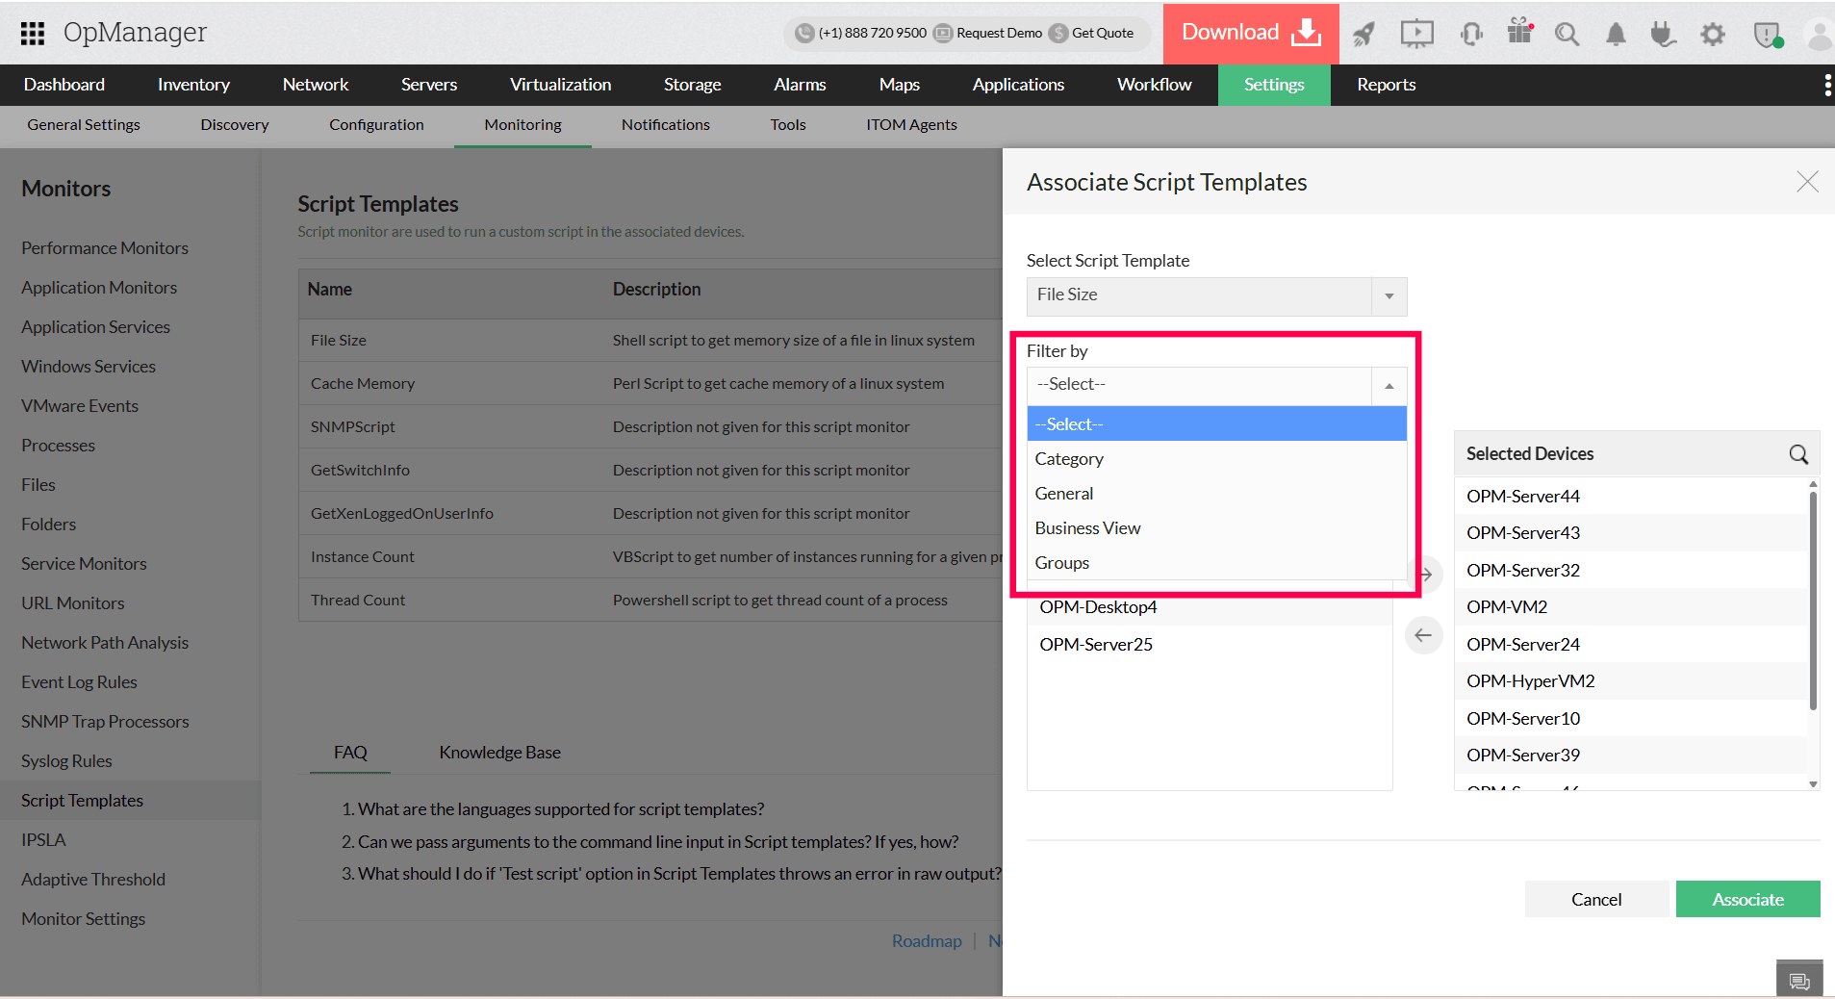
Task: Open the vertical three-dots menu in navigation bar
Action: (1827, 85)
